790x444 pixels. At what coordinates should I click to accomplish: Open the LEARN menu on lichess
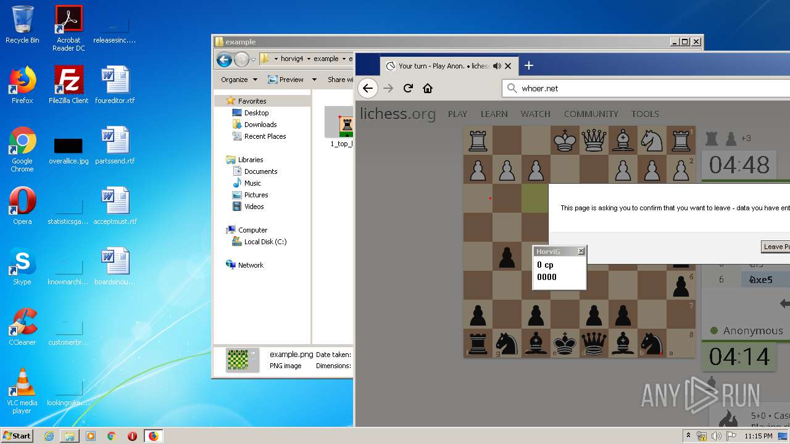(494, 113)
